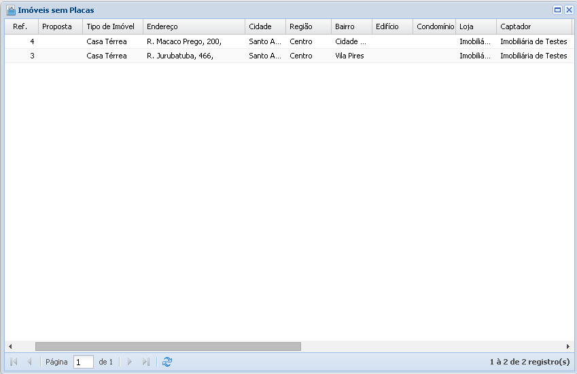Go to next page arrow icon
The height and width of the screenshot is (374, 577).
click(x=130, y=362)
